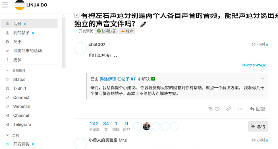Collapse the 类别 sidebar section
This screenshot has height=149, width=278.
7,135
